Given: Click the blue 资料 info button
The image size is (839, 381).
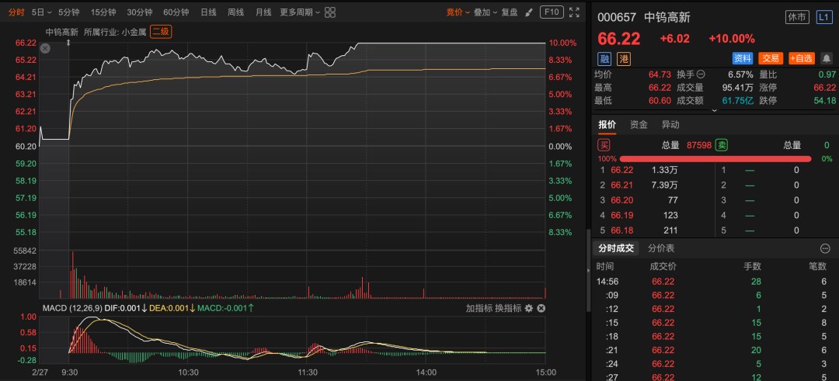Looking at the screenshot, I should pyautogui.click(x=743, y=58).
